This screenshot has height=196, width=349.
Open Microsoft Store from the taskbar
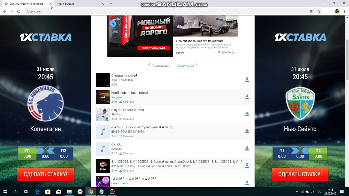coord(48,192)
